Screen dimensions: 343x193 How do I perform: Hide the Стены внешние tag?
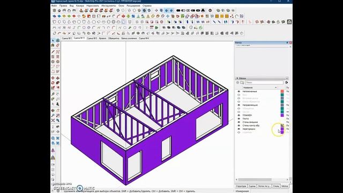point(238,122)
